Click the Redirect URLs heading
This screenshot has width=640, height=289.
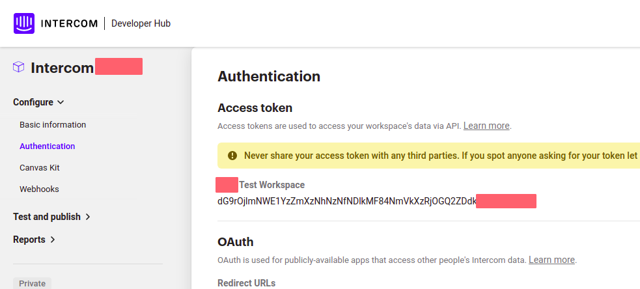coord(247,283)
